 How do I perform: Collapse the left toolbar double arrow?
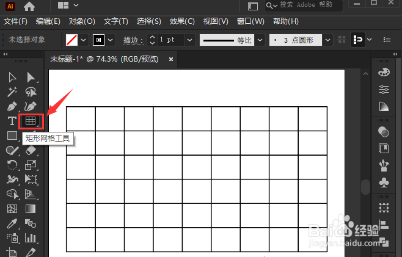point(5,54)
